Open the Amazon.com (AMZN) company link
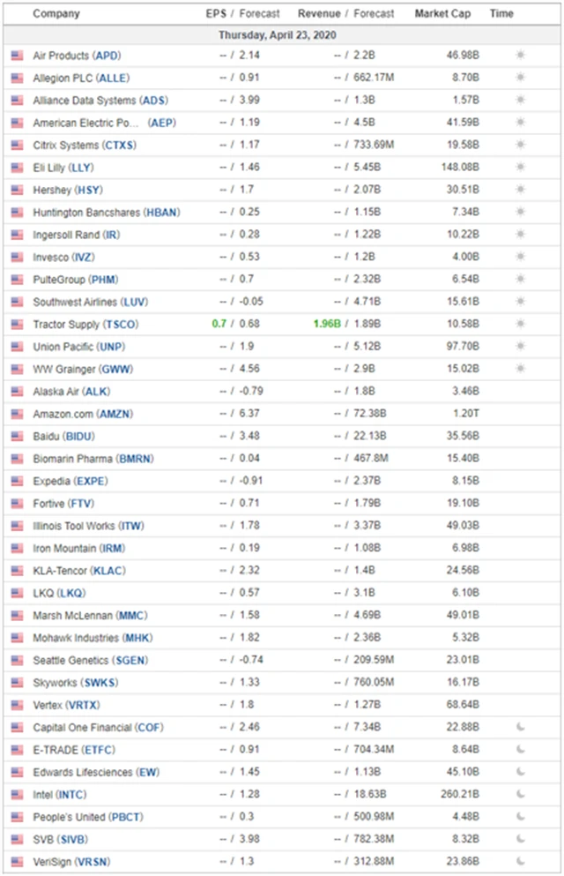The height and width of the screenshot is (876, 564). click(x=72, y=414)
